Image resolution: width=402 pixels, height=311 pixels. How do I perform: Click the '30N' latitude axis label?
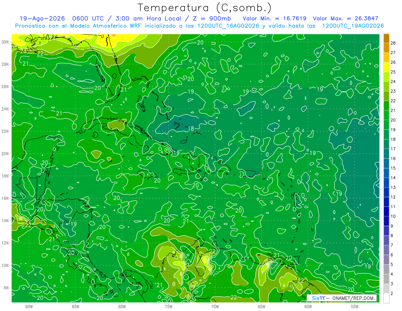5,42
